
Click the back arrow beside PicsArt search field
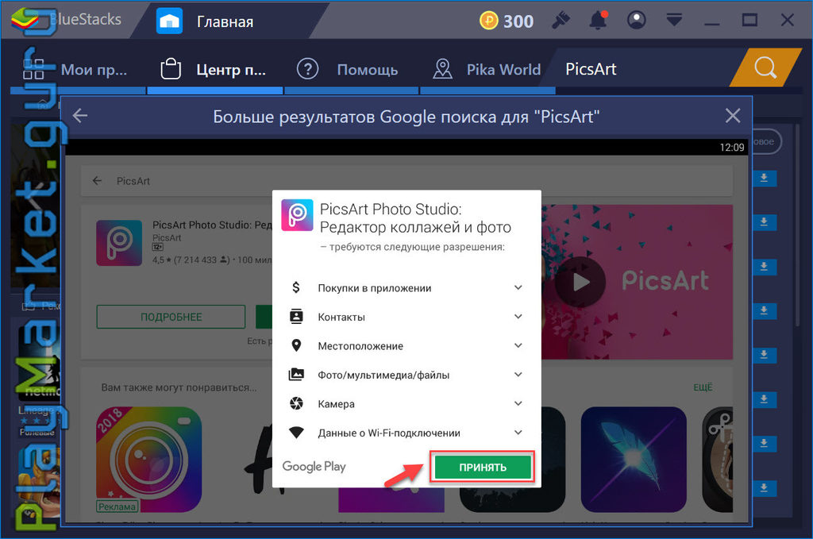pyautogui.click(x=97, y=181)
